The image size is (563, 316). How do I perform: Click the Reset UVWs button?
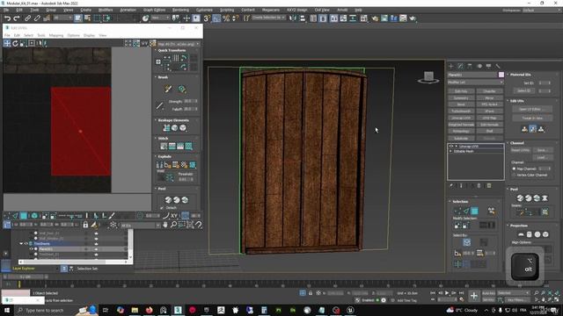520,150
